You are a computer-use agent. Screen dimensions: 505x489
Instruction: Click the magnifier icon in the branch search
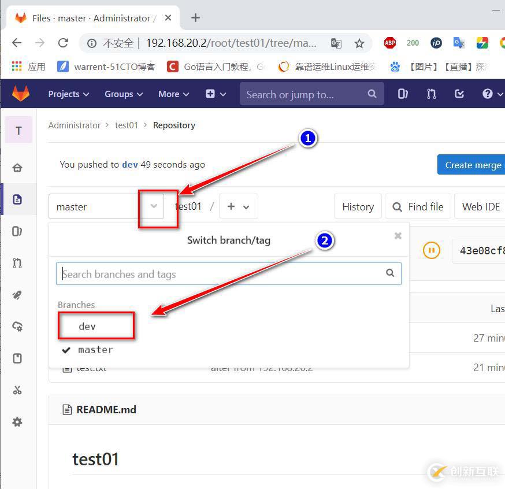[x=390, y=273]
